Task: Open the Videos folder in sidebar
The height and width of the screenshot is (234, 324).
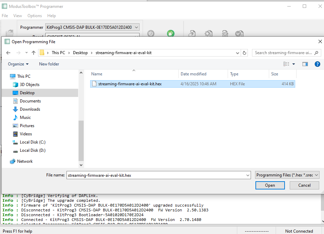Action: (26, 134)
